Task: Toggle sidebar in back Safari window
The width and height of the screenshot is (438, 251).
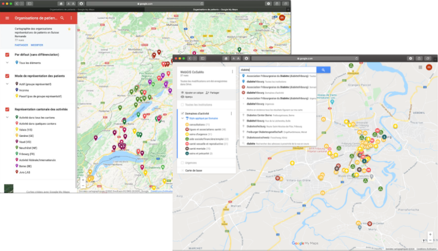Action: coord(29,3)
